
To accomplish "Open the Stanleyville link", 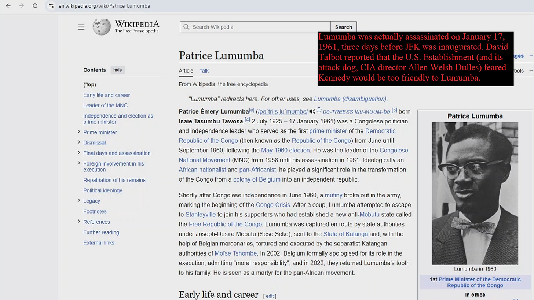I will coord(200,215).
